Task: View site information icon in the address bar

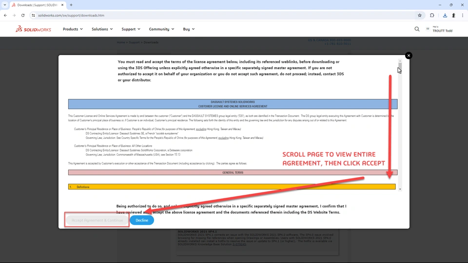Action: click(x=34, y=15)
